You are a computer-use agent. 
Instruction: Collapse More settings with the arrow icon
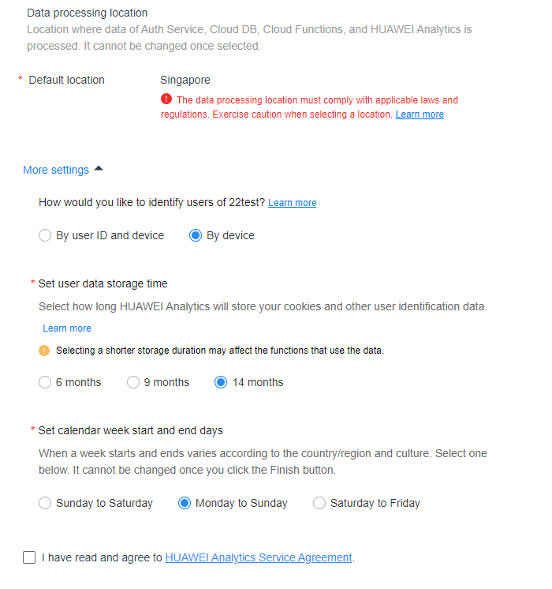99,169
